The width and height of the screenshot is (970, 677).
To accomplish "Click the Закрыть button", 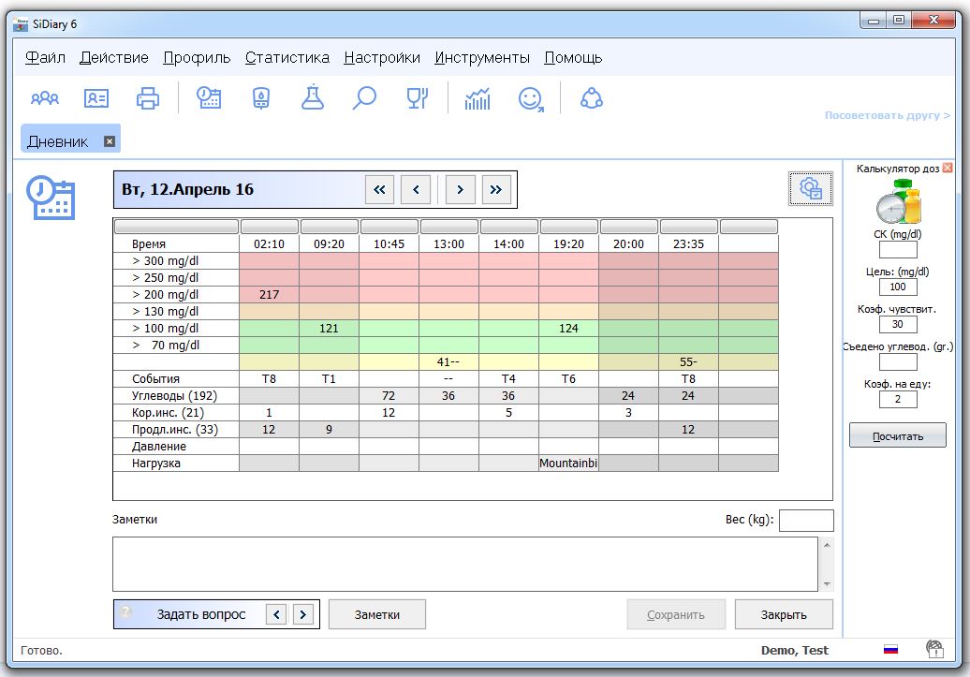I will (784, 614).
